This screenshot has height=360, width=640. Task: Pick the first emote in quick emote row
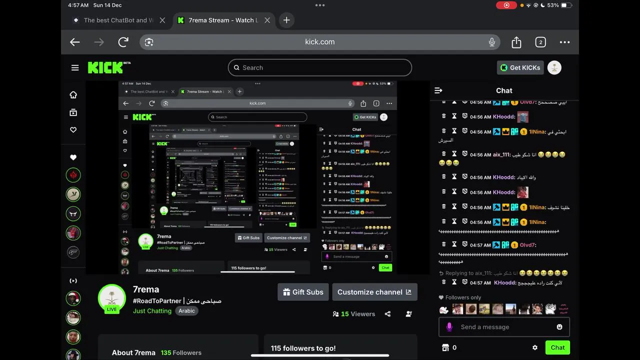tap(444, 309)
